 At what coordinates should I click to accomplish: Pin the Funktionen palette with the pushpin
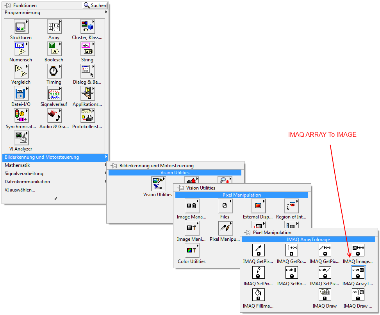tap(7, 5)
